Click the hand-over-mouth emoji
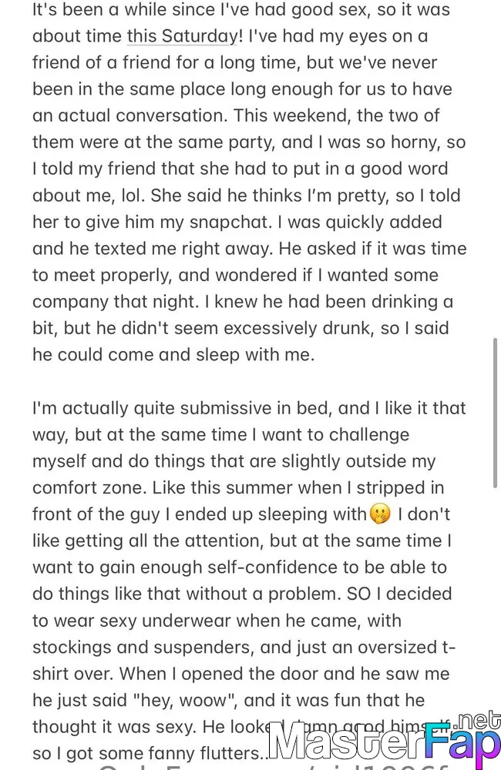The height and width of the screenshot is (770, 501). pos(379,514)
